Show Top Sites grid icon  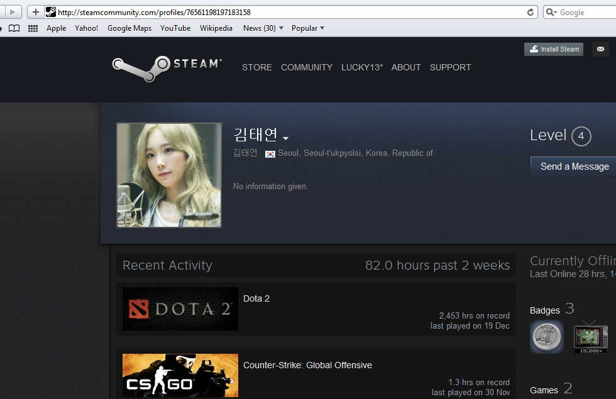(x=33, y=28)
